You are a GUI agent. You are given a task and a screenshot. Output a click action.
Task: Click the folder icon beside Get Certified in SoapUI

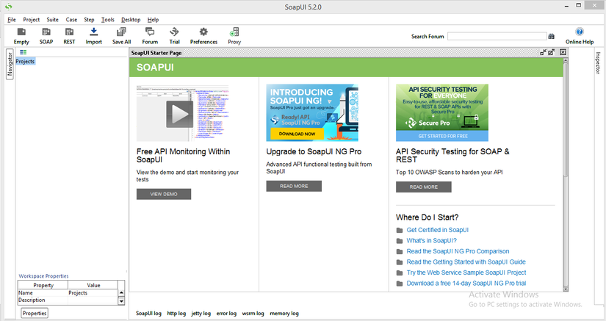tap(400, 230)
